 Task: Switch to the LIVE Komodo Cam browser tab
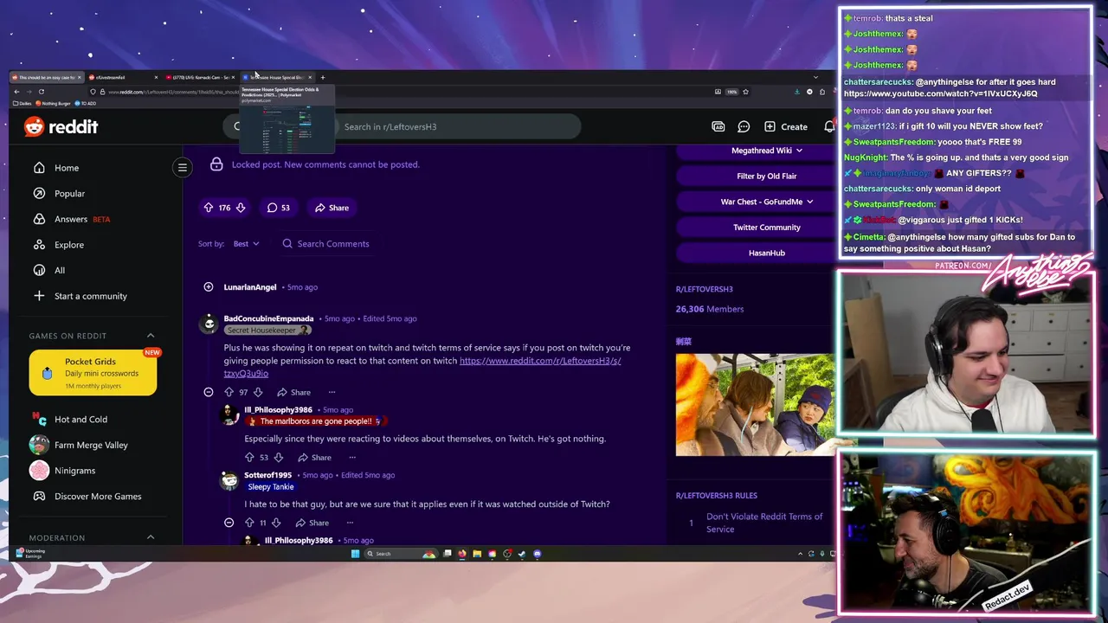click(201, 77)
